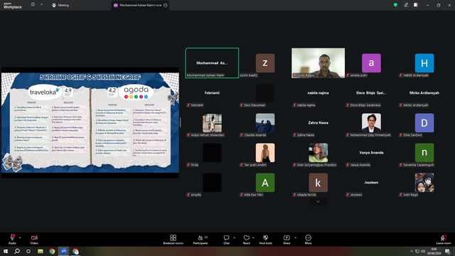This screenshot has height=256, width=455.
Task: Click the Zoom Workplace logo
Action: click(x=13, y=6)
